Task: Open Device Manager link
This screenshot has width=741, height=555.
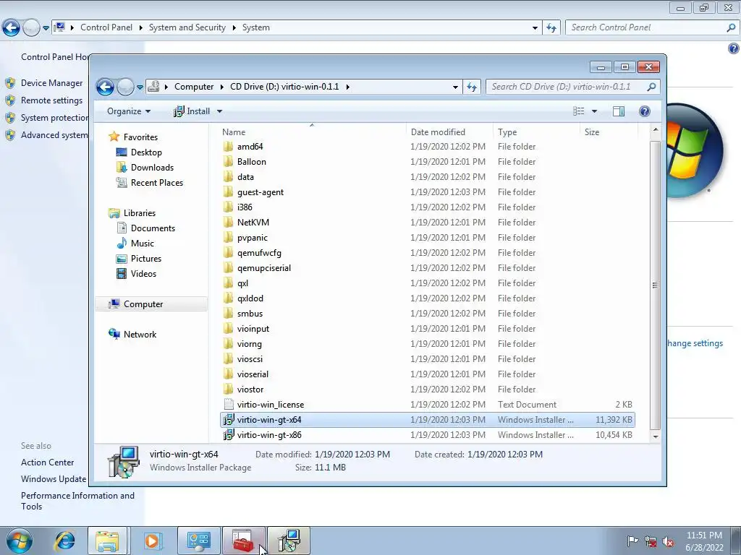Action: [51, 83]
